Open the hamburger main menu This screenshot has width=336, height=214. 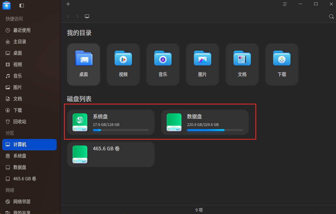pyautogui.click(x=285, y=4)
